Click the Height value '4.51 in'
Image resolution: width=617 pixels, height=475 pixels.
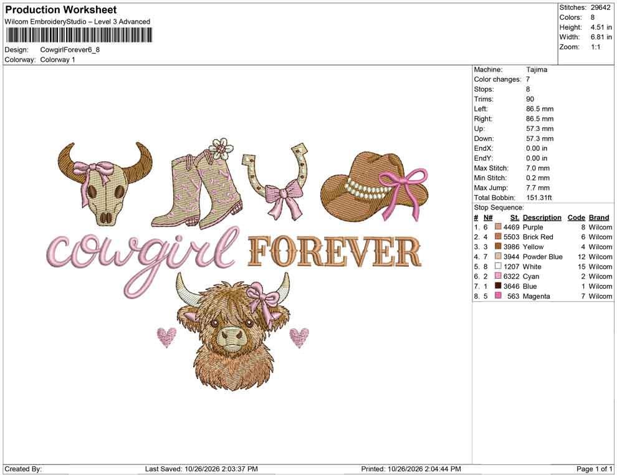[601, 27]
